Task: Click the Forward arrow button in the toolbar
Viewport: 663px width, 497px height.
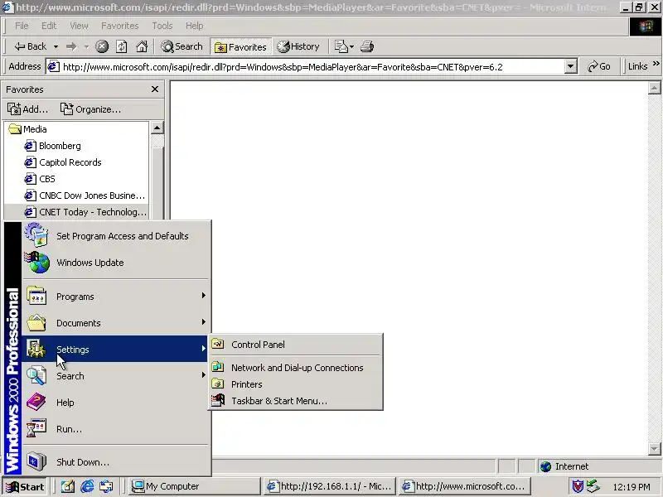Action: coord(71,46)
